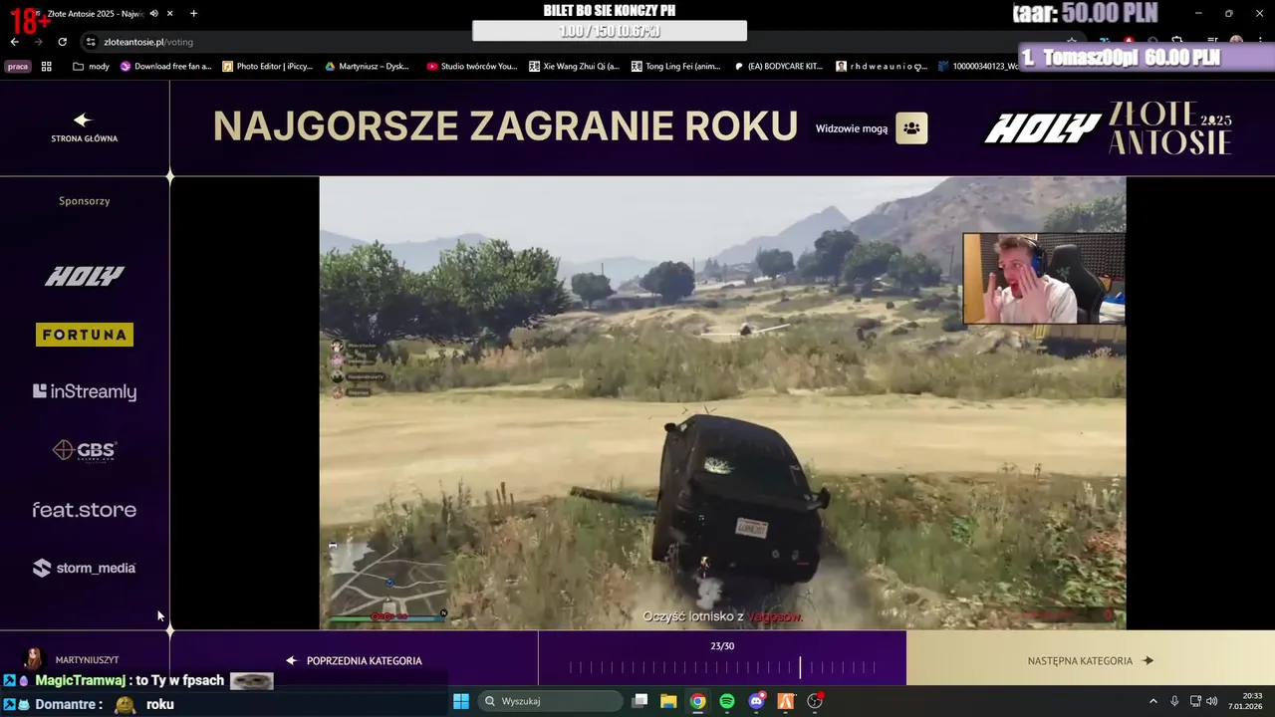
Task: Mute the tab via speaker icon
Action: [153, 14]
